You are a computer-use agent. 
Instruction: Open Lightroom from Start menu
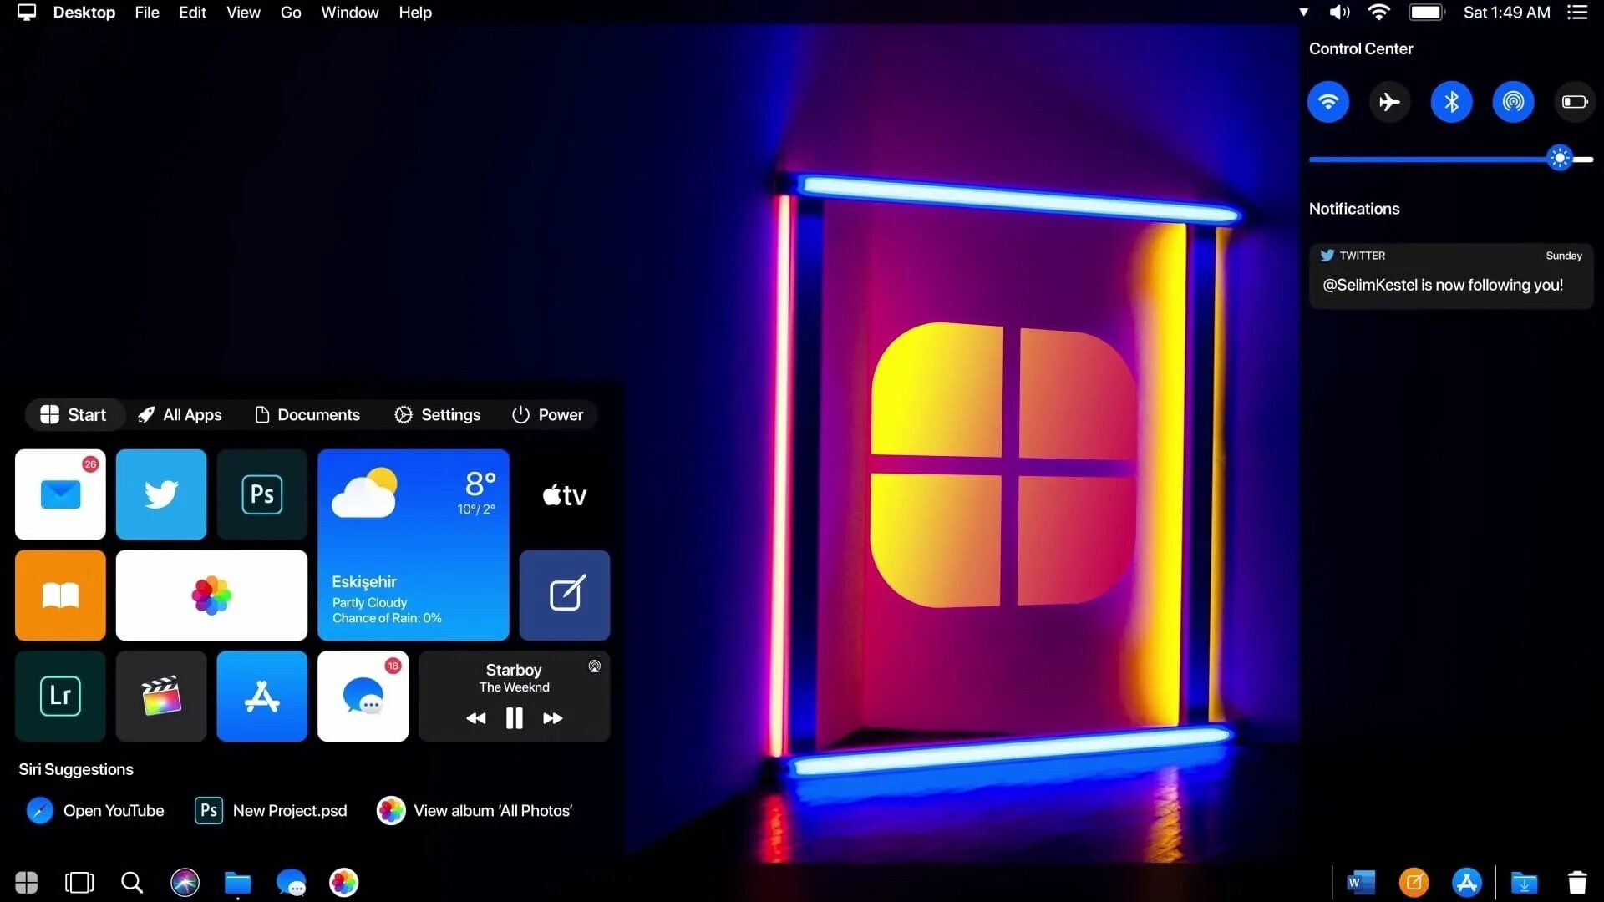(x=59, y=696)
